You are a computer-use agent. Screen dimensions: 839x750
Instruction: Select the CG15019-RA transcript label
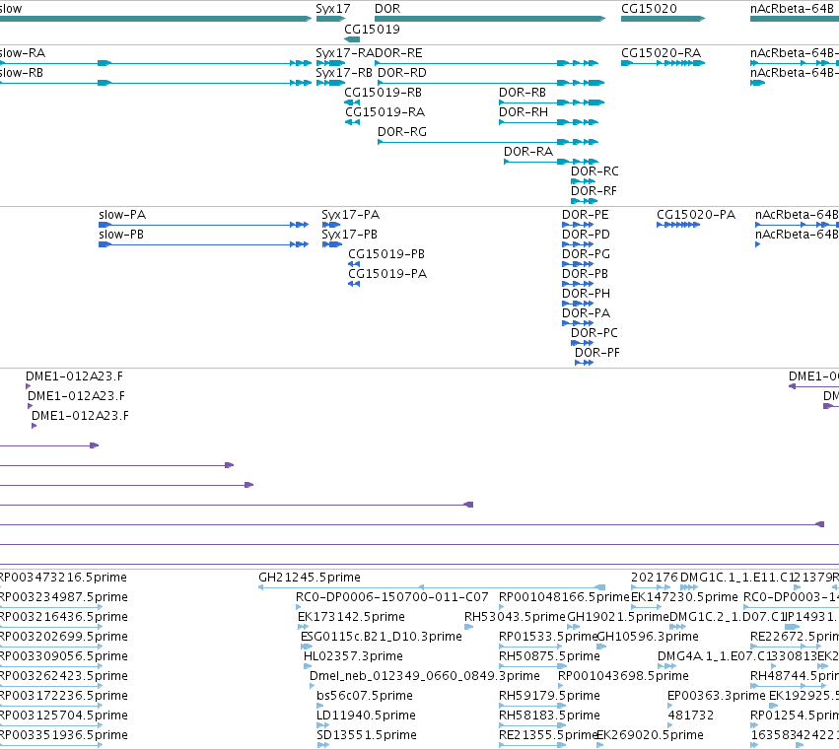[385, 112]
